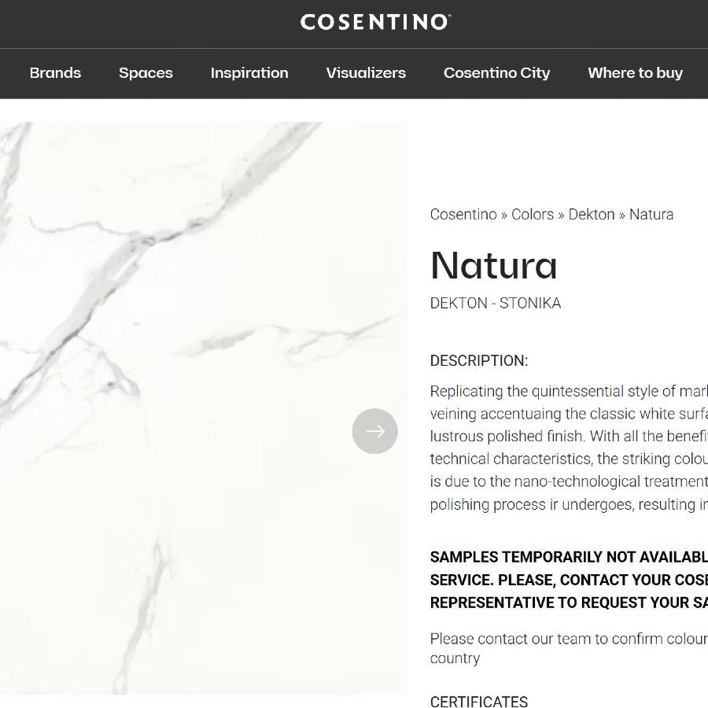Image resolution: width=708 pixels, height=708 pixels.
Task: Open the Where to buy menu
Action: 635,73
